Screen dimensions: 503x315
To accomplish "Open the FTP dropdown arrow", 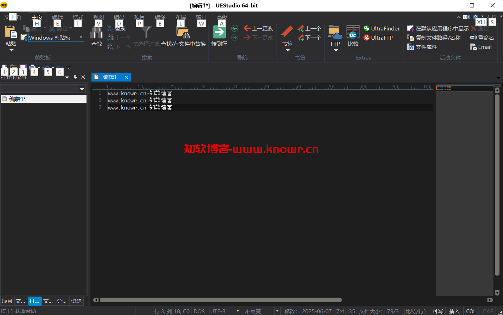I will [x=336, y=50].
